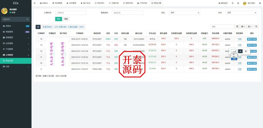263x128 pixels.
Task: Click the language switch icon in top bar
Action: 232,3
